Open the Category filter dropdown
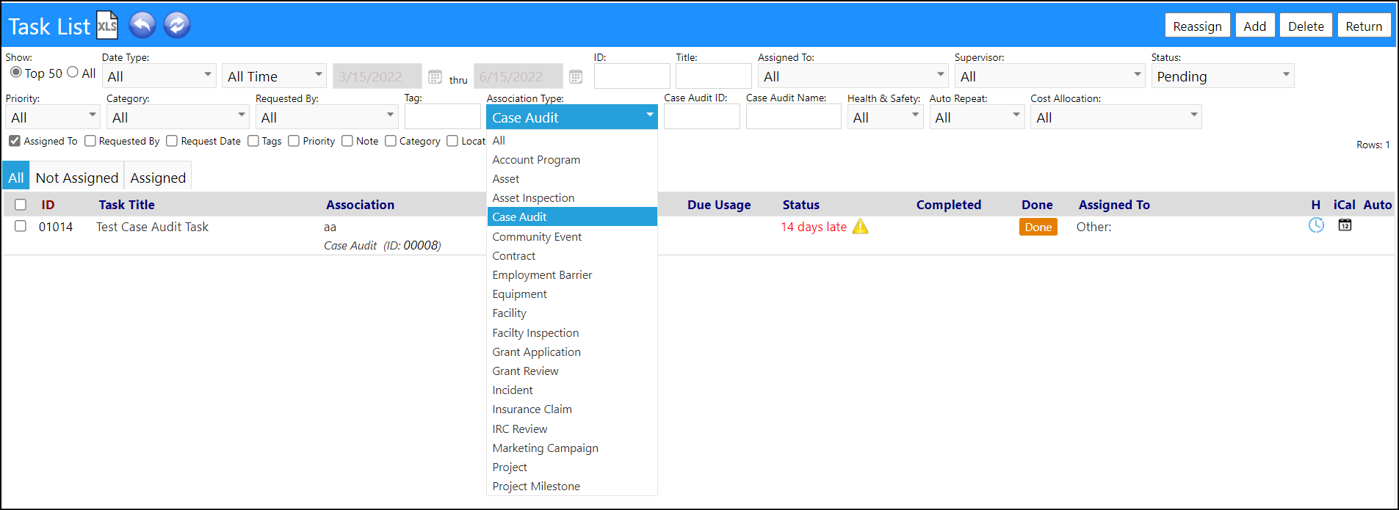This screenshot has width=1399, height=510. (178, 117)
